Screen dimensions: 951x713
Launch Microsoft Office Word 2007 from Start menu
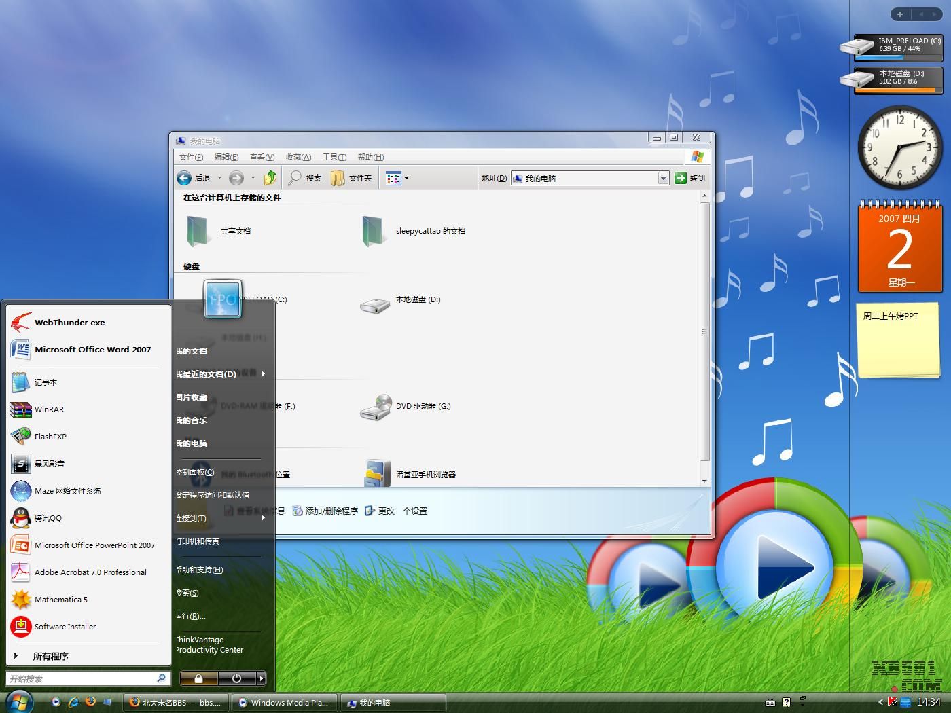92,350
